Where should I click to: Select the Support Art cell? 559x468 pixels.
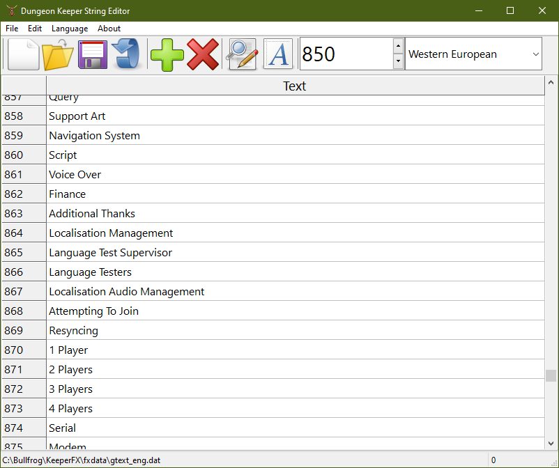[x=296, y=116]
